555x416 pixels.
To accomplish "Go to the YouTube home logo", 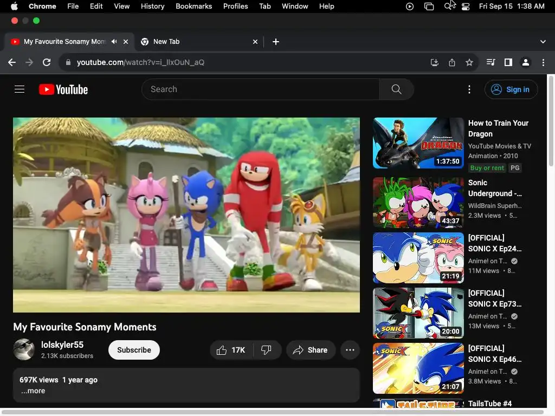I will (x=63, y=89).
